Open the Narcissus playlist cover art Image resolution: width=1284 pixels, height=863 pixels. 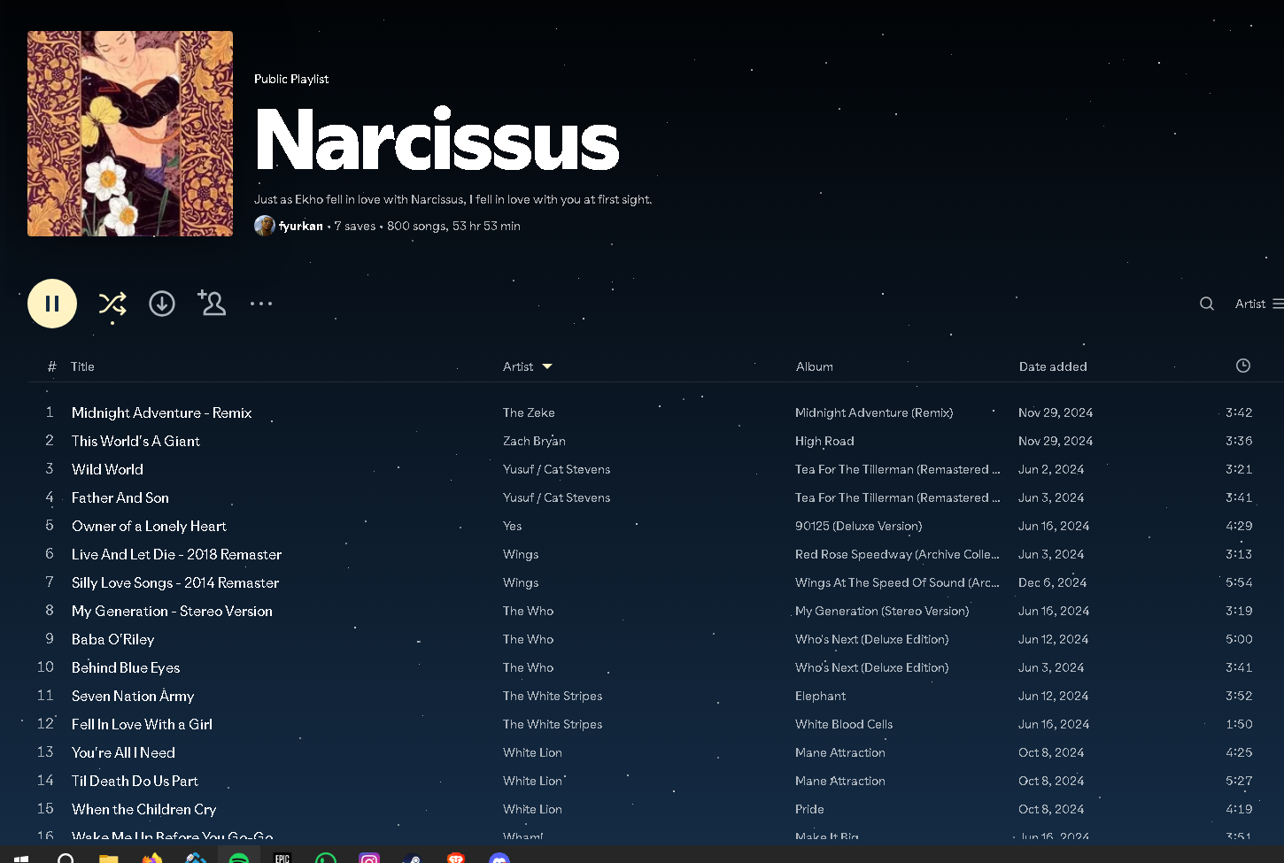pos(130,134)
